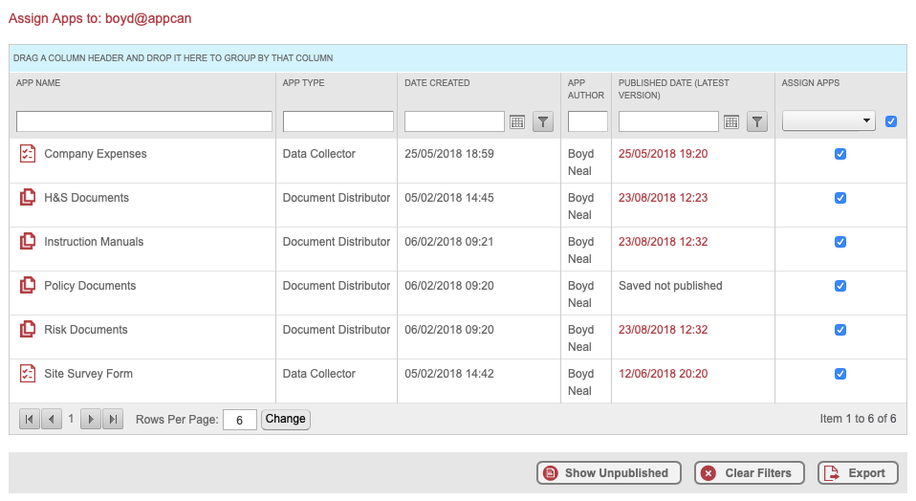Go to first page of results
Screen dimensions: 916x501
[30, 419]
